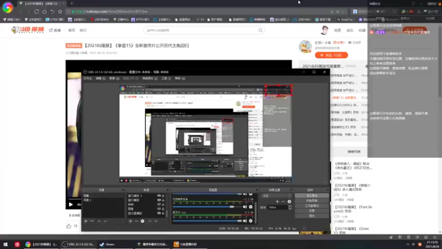The height and width of the screenshot is (249, 442).
Task: Open OBS 场景集合(S) menu
Action: [x=150, y=79]
